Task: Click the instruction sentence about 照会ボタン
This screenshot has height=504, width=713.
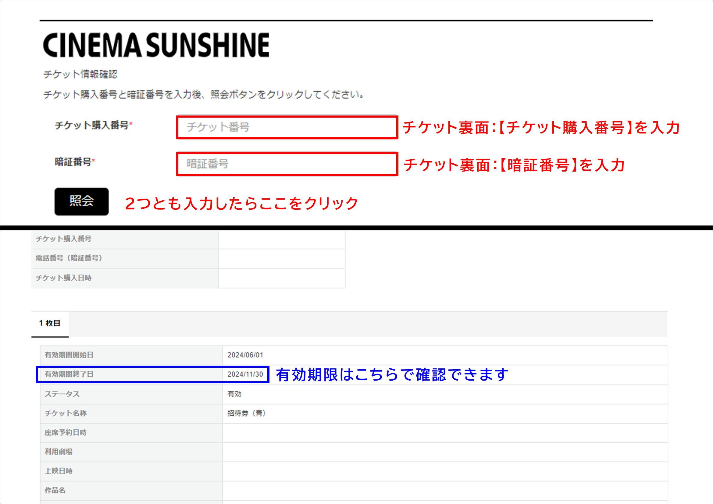Action: pos(204,94)
